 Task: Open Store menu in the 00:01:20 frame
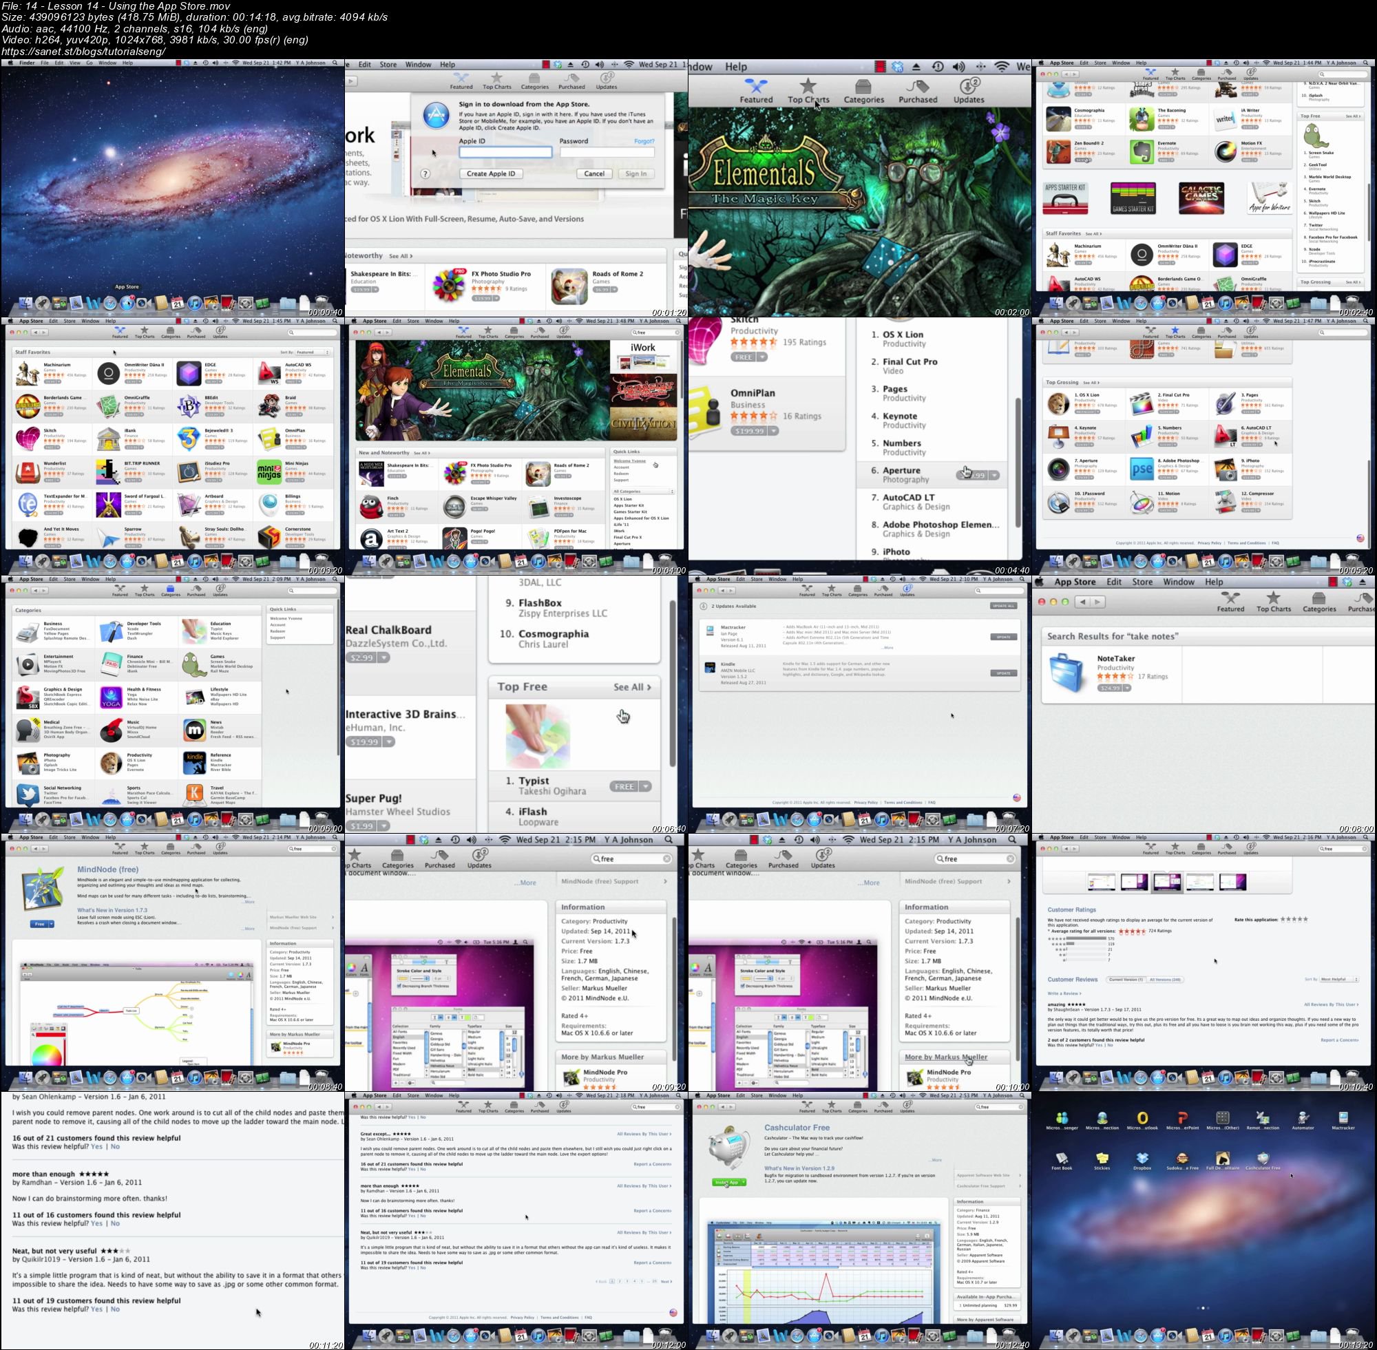388,65
